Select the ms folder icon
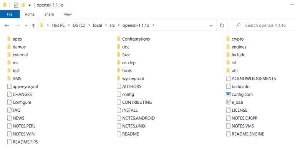Image resolution: width=295 pixels, height=155 pixels. coord(9,63)
